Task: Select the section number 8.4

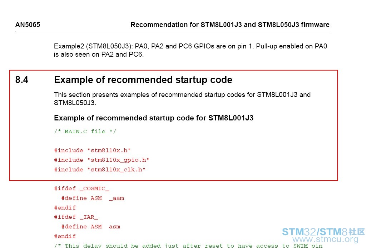Action: [x=22, y=80]
